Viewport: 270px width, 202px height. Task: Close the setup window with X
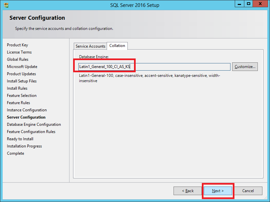tap(260, 4)
